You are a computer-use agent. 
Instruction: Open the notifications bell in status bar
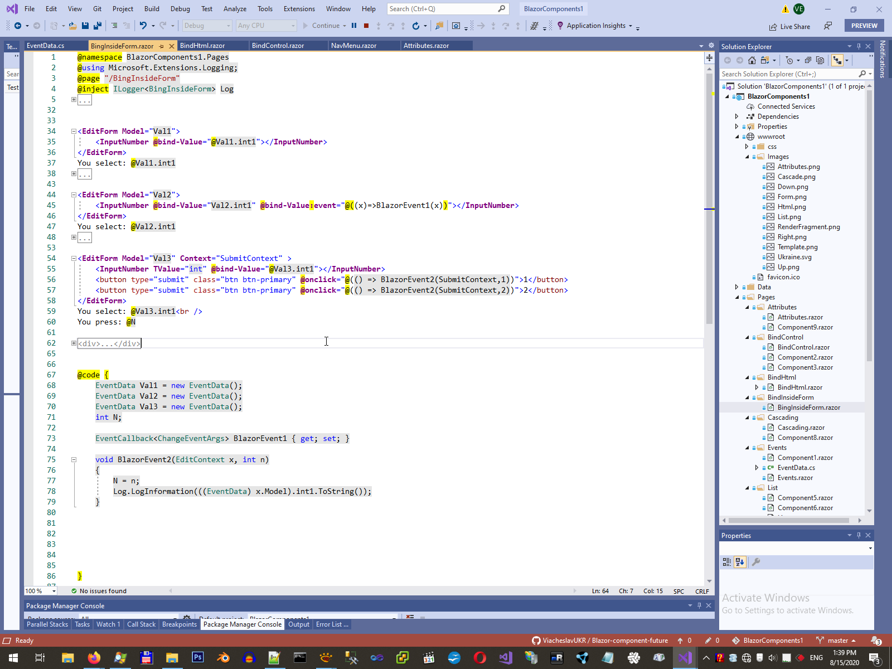[876, 641]
